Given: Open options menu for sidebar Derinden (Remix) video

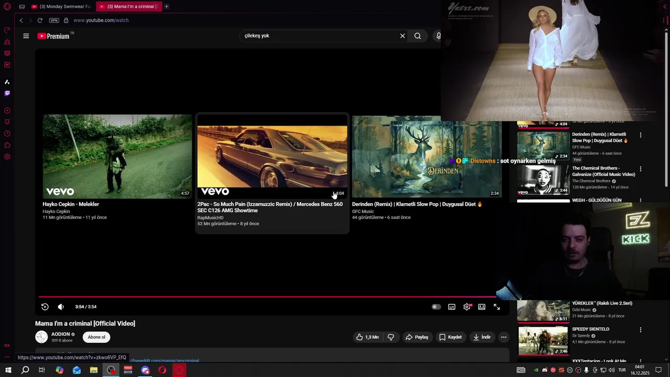Looking at the screenshot, I should pos(640,135).
